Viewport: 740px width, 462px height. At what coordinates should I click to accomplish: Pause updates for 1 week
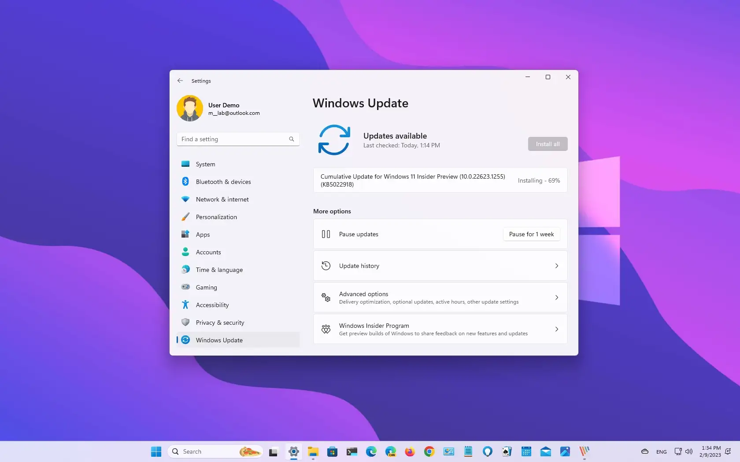coord(531,234)
